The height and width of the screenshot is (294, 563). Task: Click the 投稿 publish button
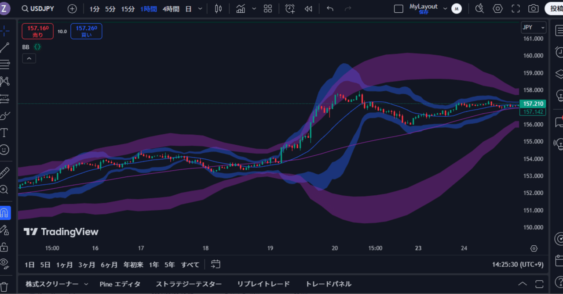pos(554,9)
